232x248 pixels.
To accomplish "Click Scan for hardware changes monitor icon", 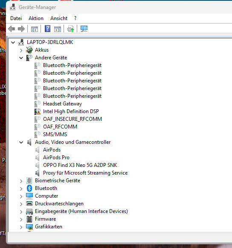I will tap(84, 29).
